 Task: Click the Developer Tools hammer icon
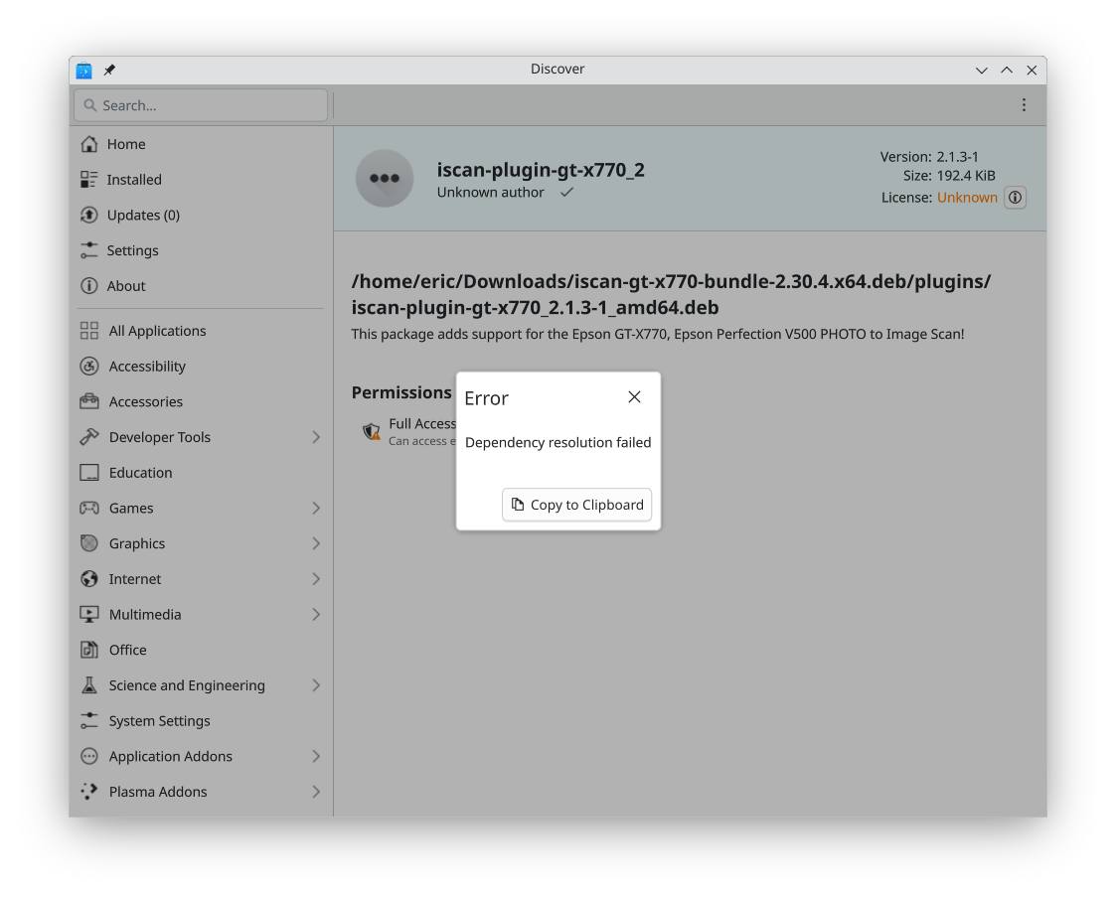88,437
